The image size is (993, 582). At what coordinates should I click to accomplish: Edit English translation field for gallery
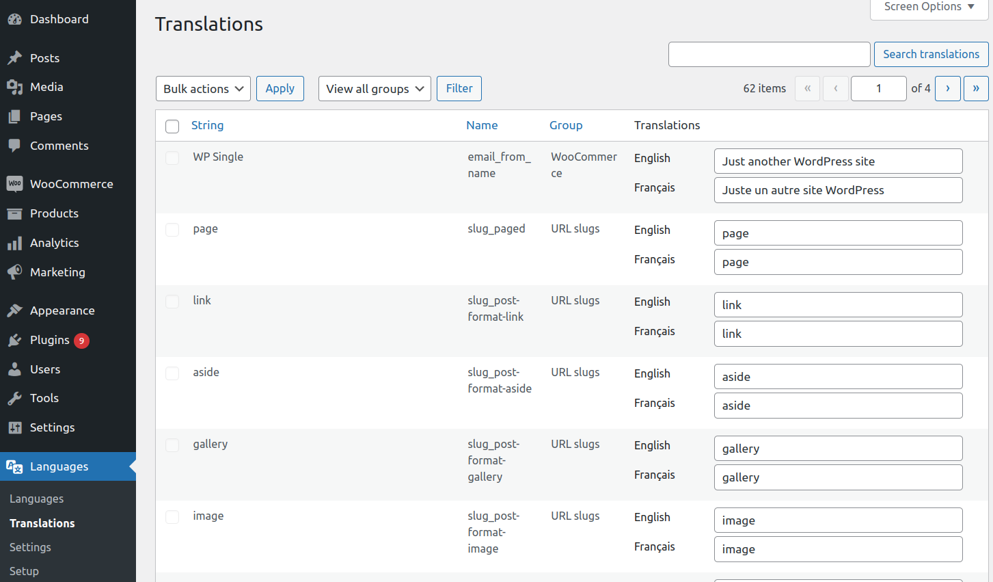839,449
